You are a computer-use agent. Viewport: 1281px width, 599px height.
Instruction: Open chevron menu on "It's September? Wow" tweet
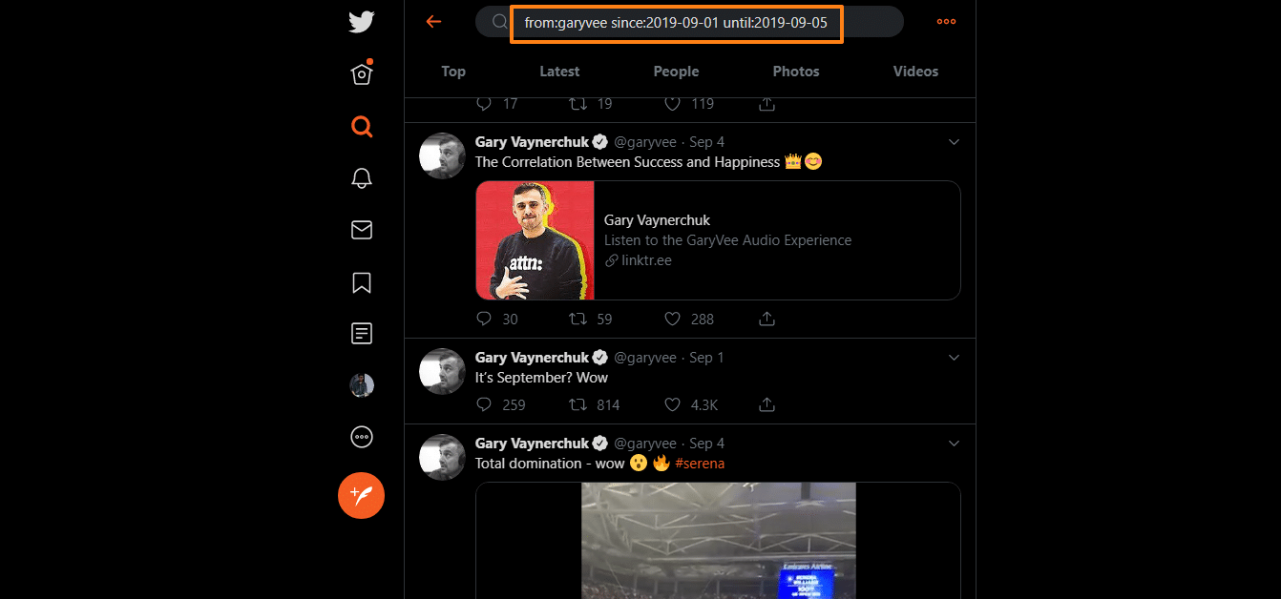pyautogui.click(x=953, y=358)
